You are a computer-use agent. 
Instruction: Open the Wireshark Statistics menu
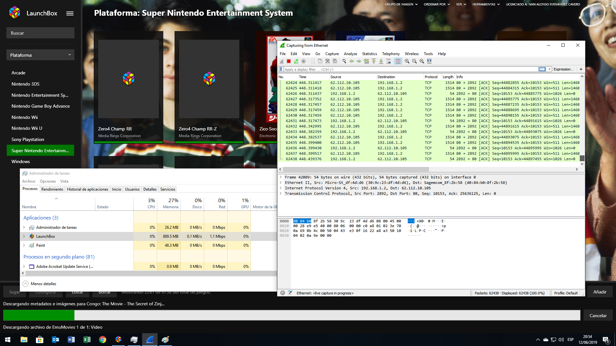click(x=369, y=54)
